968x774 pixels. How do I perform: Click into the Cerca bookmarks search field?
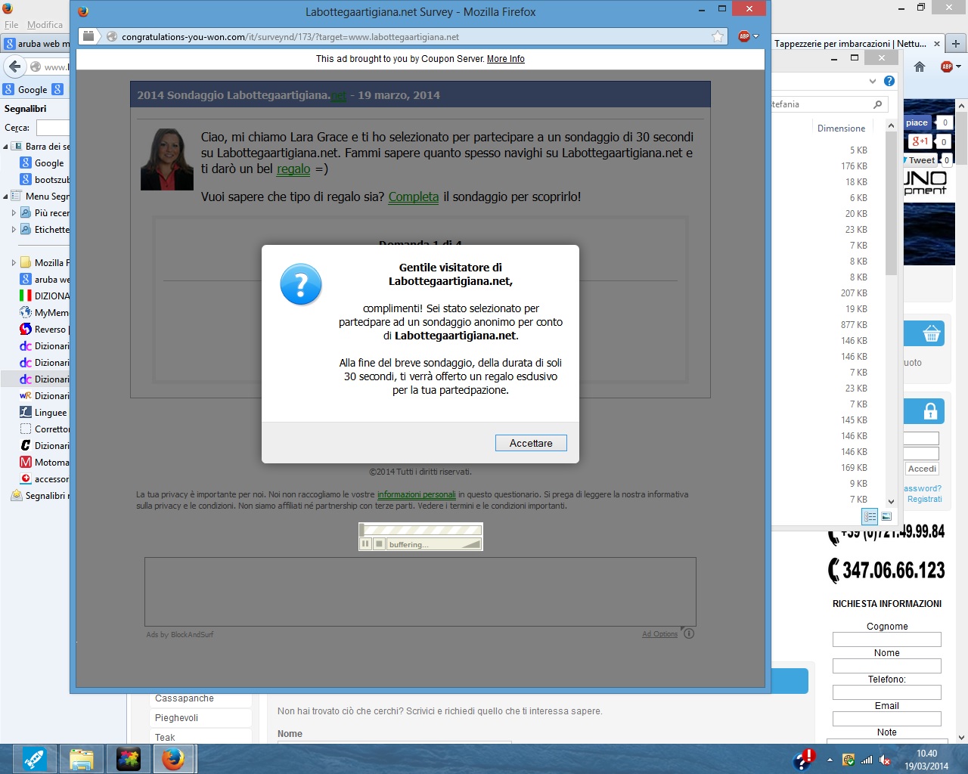click(53, 128)
